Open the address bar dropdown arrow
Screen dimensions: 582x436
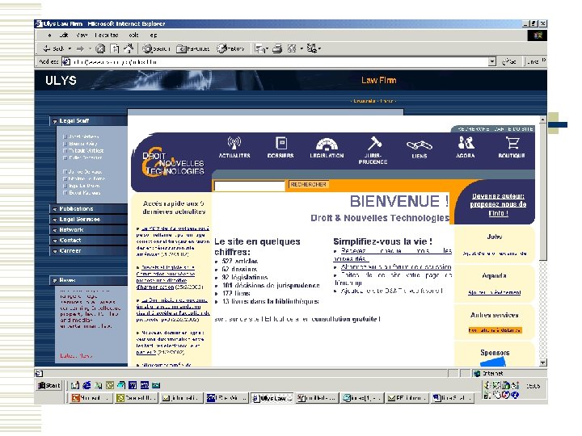coord(491,61)
